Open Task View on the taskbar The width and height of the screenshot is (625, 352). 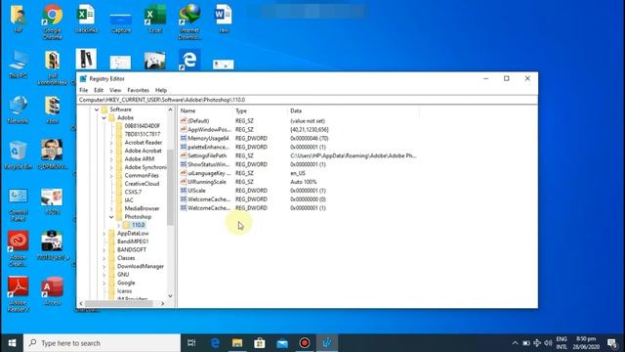point(191,343)
